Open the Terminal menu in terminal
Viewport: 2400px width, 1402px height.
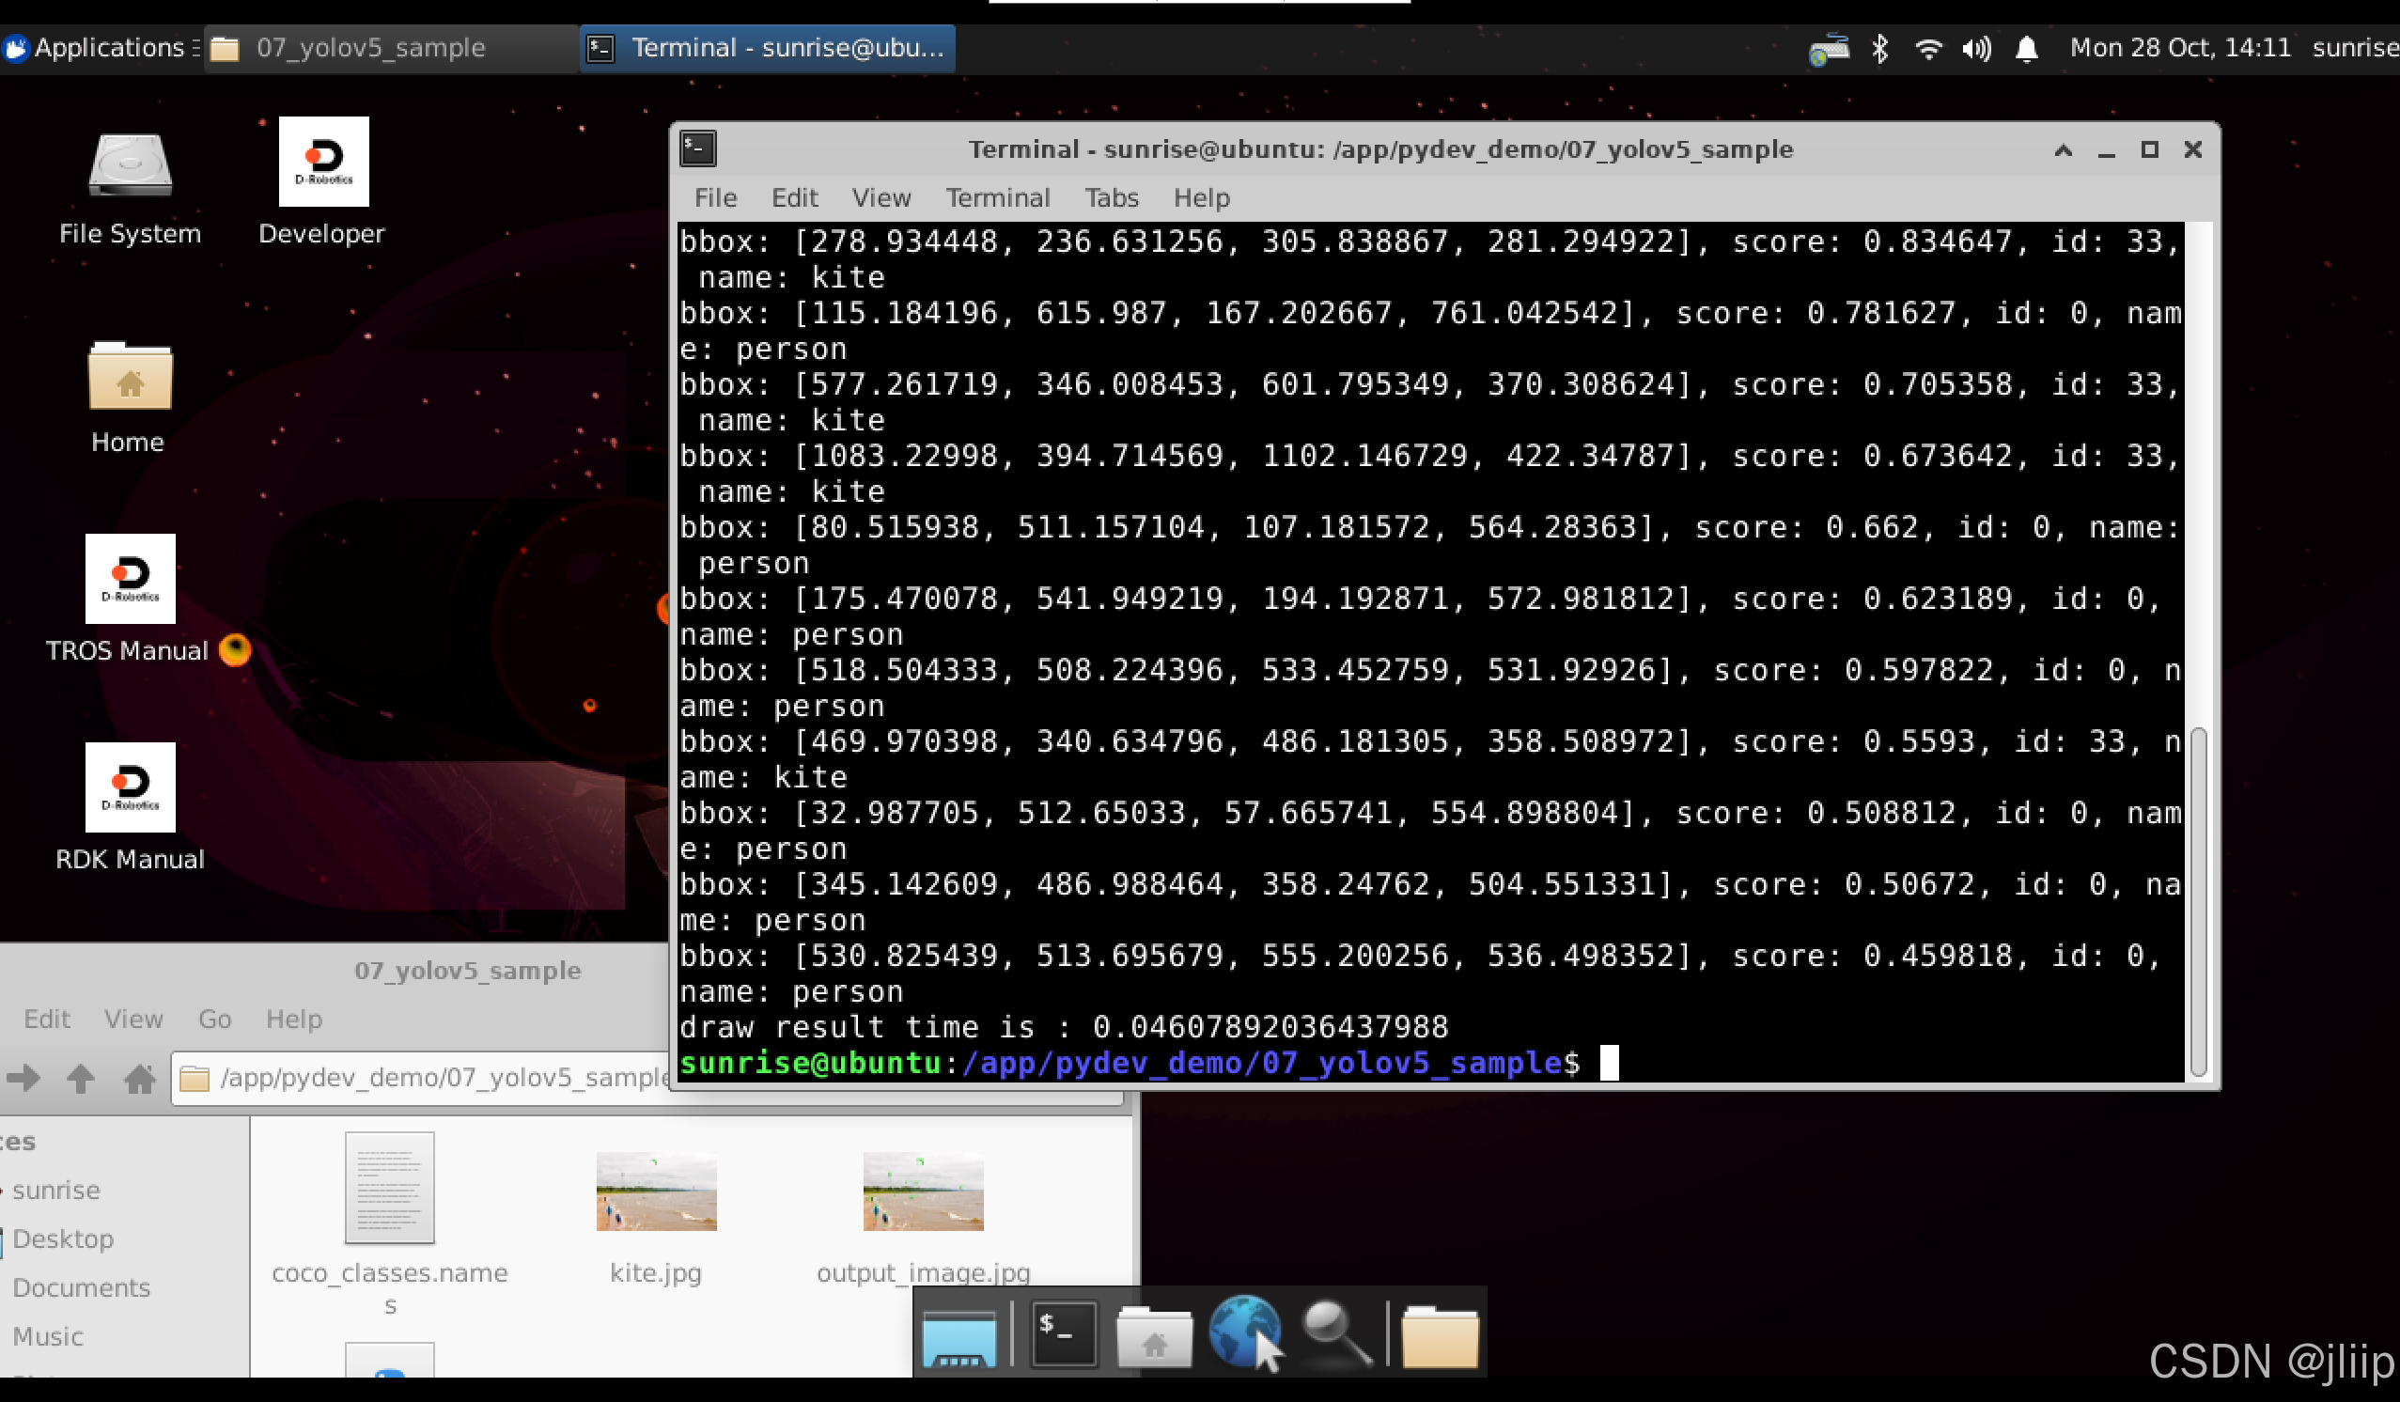click(x=997, y=197)
